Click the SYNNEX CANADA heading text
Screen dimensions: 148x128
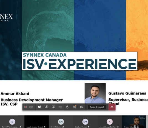45,55
